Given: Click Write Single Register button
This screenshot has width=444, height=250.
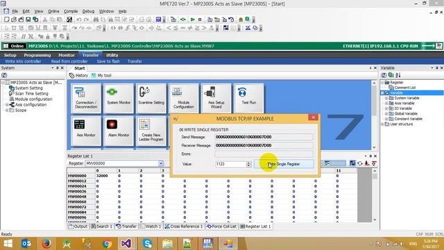Looking at the screenshot, I should pyautogui.click(x=284, y=164).
